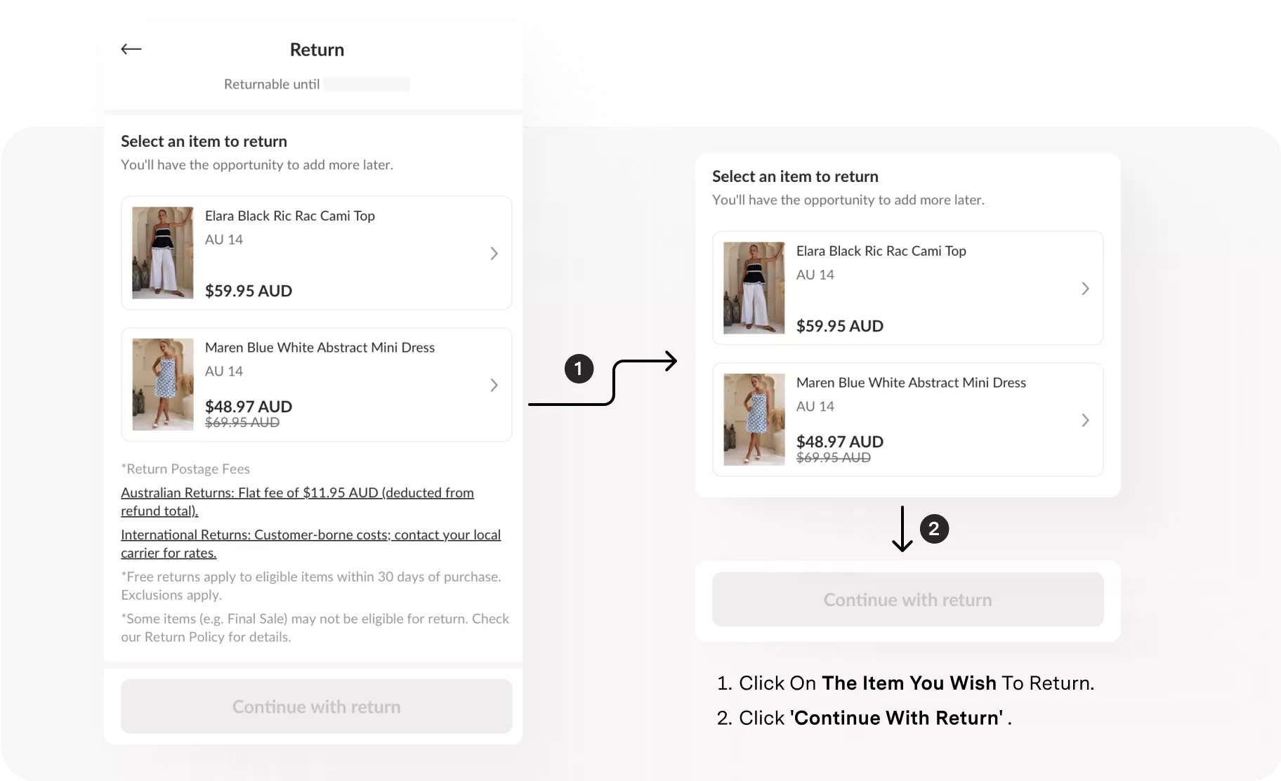Open the chevron on the right Maren Mini Dress card
This screenshot has height=781, width=1281.
1085,420
